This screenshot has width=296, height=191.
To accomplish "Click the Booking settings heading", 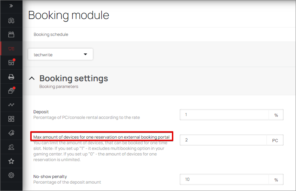I will 73,78.
